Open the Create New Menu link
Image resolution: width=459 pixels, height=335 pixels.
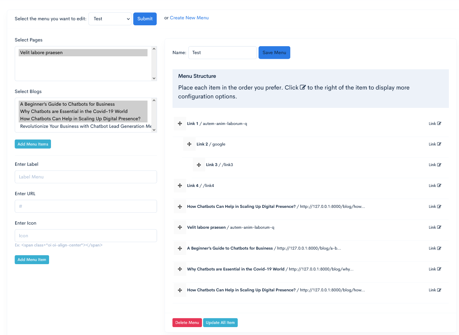coord(189,18)
